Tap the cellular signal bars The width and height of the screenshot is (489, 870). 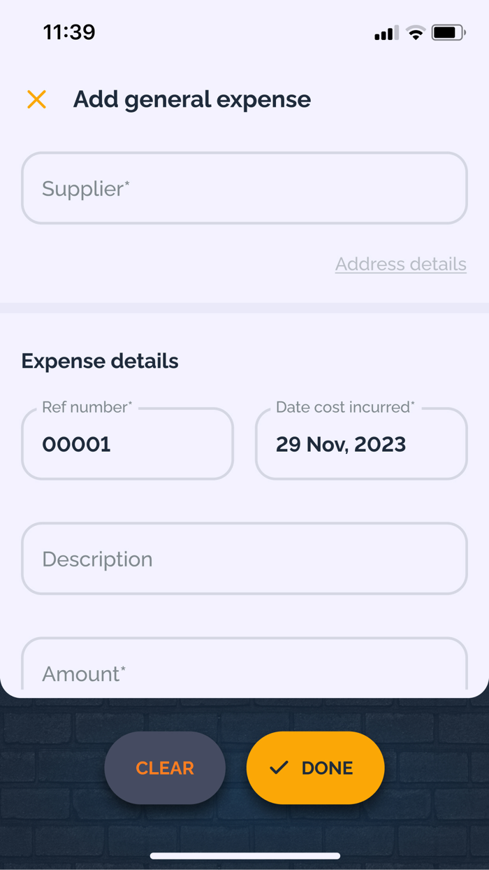[385, 32]
